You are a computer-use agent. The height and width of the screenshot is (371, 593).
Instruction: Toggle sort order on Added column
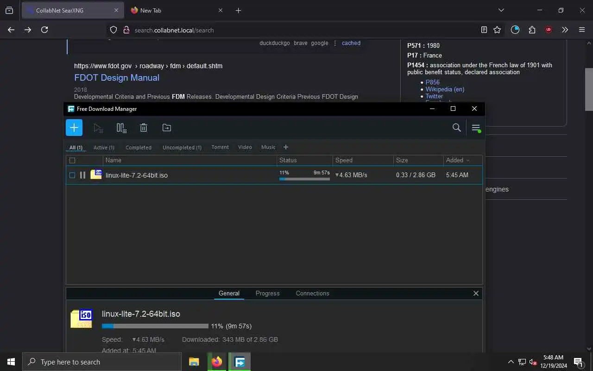click(462, 160)
